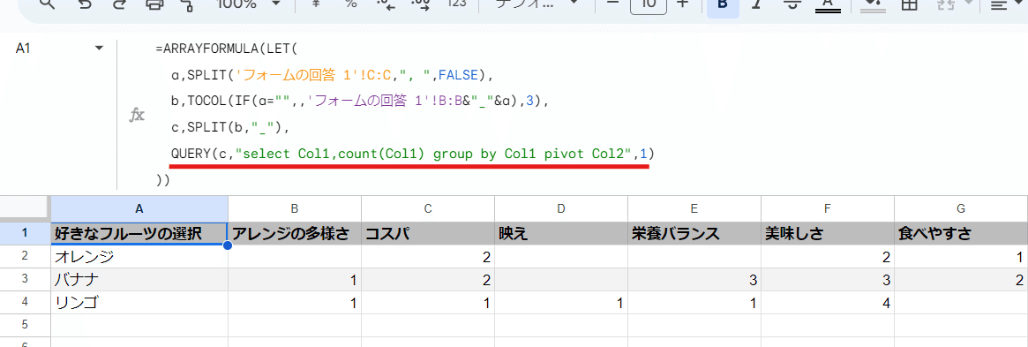Format as percent
This screenshot has height=347, width=1028.
350,4
